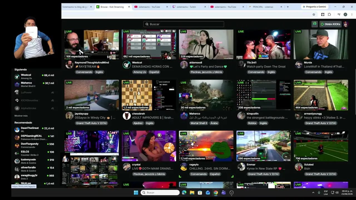Click the oliverforslin entry in Recomendado
This screenshot has height=200, width=356.
[34, 169]
